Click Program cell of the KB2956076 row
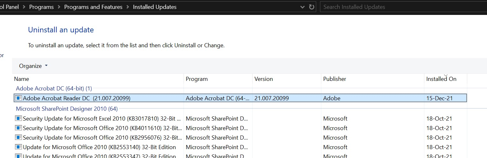 point(217,138)
